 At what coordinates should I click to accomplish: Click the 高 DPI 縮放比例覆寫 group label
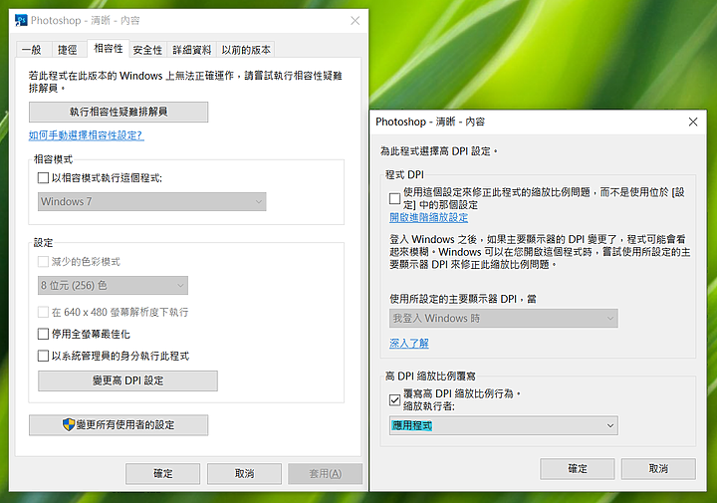(430, 376)
